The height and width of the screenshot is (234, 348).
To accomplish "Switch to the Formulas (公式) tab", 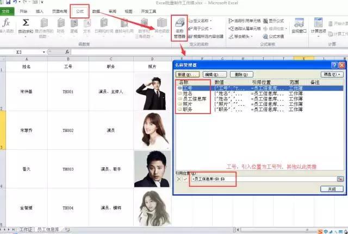I will pyautogui.click(x=80, y=11).
